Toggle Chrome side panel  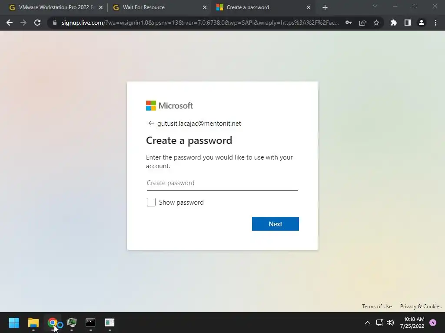tap(408, 23)
